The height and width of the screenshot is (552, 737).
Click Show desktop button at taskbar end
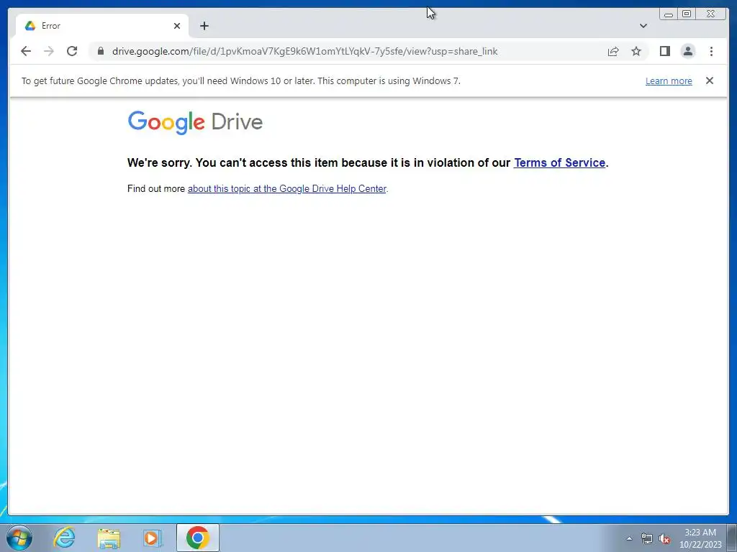(x=731, y=538)
